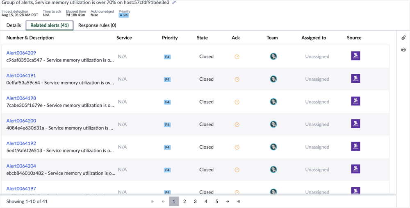This screenshot has width=410, height=208.
Task: Click the ack clock icon for Alert0064209
Action: pyautogui.click(x=237, y=57)
